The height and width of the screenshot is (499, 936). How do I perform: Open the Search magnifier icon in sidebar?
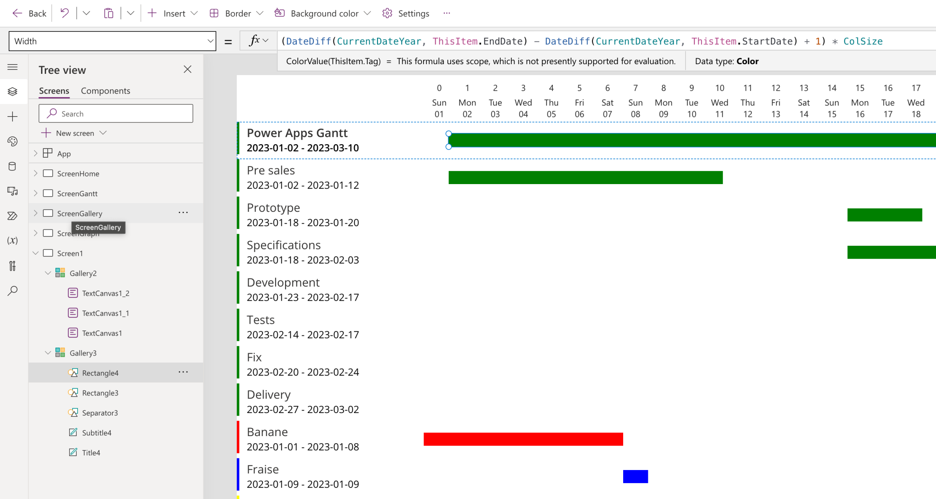[13, 291]
